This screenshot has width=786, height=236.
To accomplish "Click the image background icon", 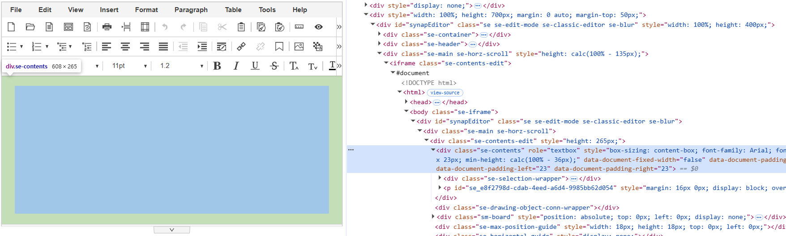I will pos(318,46).
